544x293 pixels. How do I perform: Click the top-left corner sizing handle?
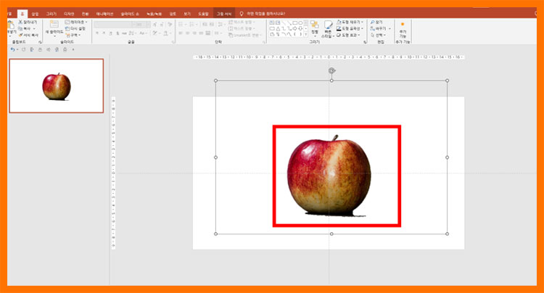click(216, 81)
